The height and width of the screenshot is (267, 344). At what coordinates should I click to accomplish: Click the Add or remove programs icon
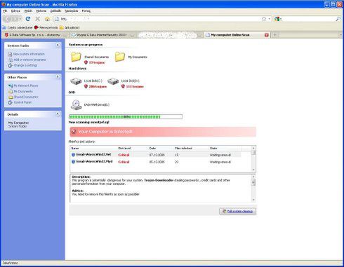pyautogui.click(x=11, y=60)
